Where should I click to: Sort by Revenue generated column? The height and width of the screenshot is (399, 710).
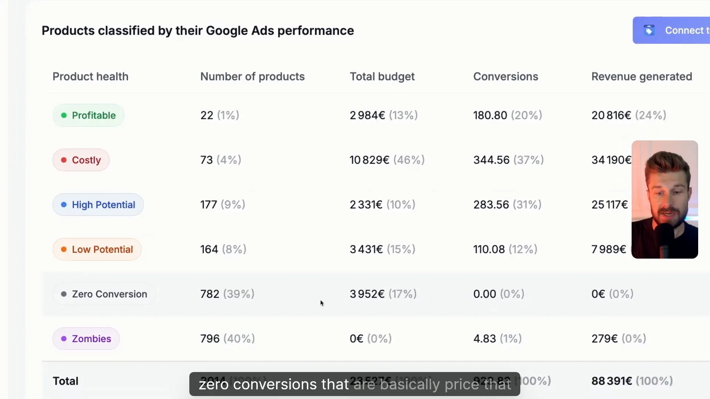tap(642, 76)
